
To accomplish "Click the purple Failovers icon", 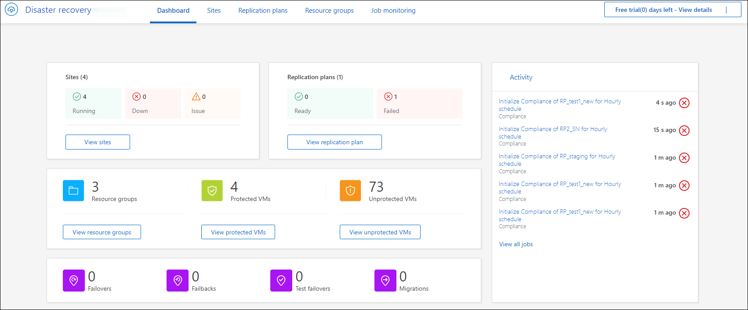I will pyautogui.click(x=74, y=281).
